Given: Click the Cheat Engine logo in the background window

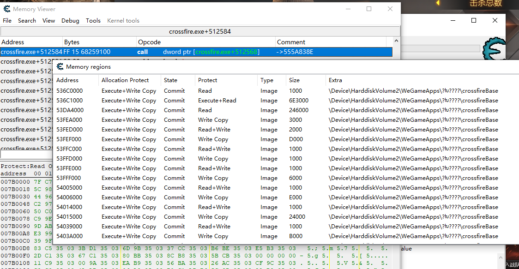Looking at the screenshot, I should coord(494,48).
